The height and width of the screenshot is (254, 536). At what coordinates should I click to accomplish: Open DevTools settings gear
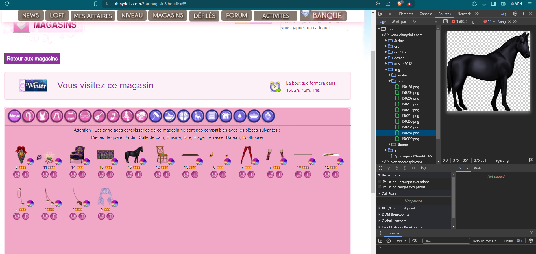(x=515, y=14)
